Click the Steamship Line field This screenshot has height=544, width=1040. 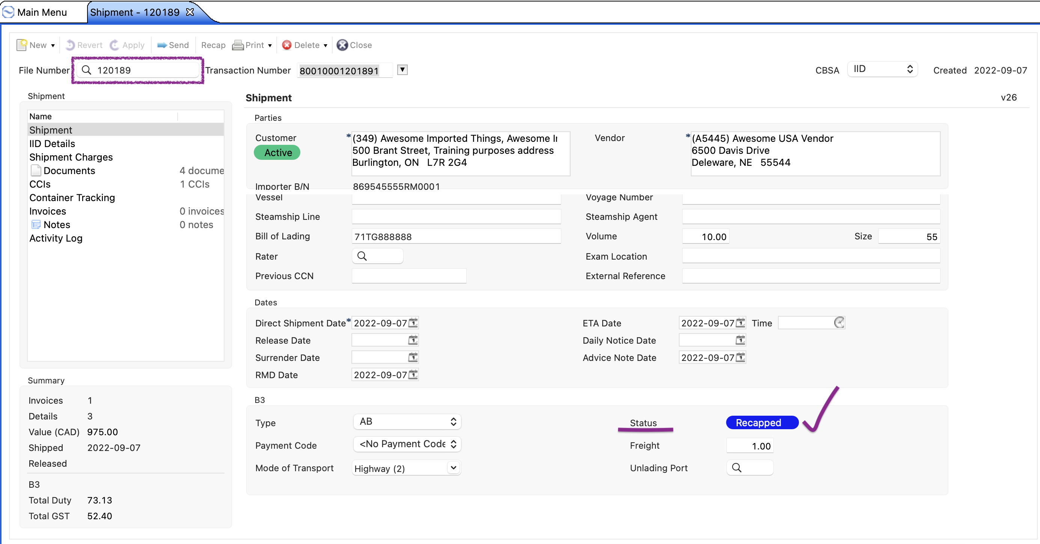[x=456, y=216]
